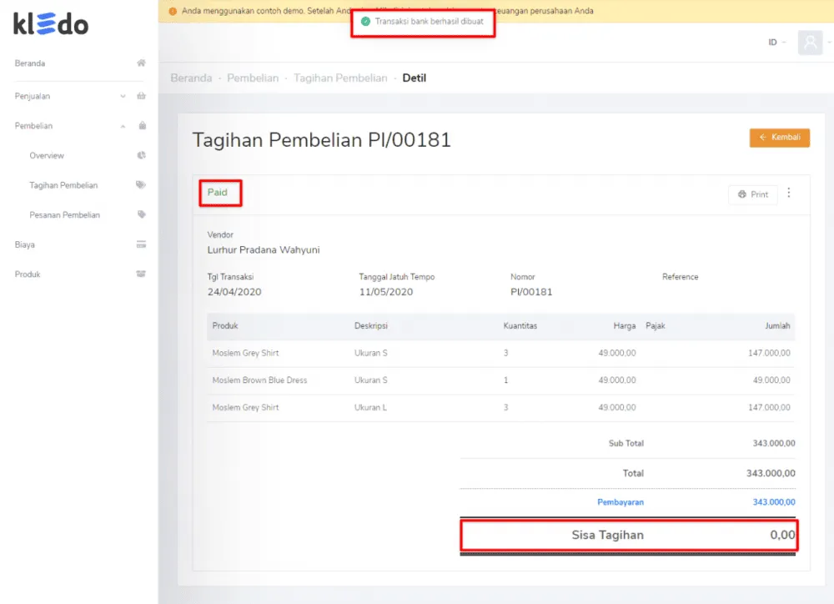
Task: Select the tag icon beside Pesanan Pembelian
Action: point(141,214)
